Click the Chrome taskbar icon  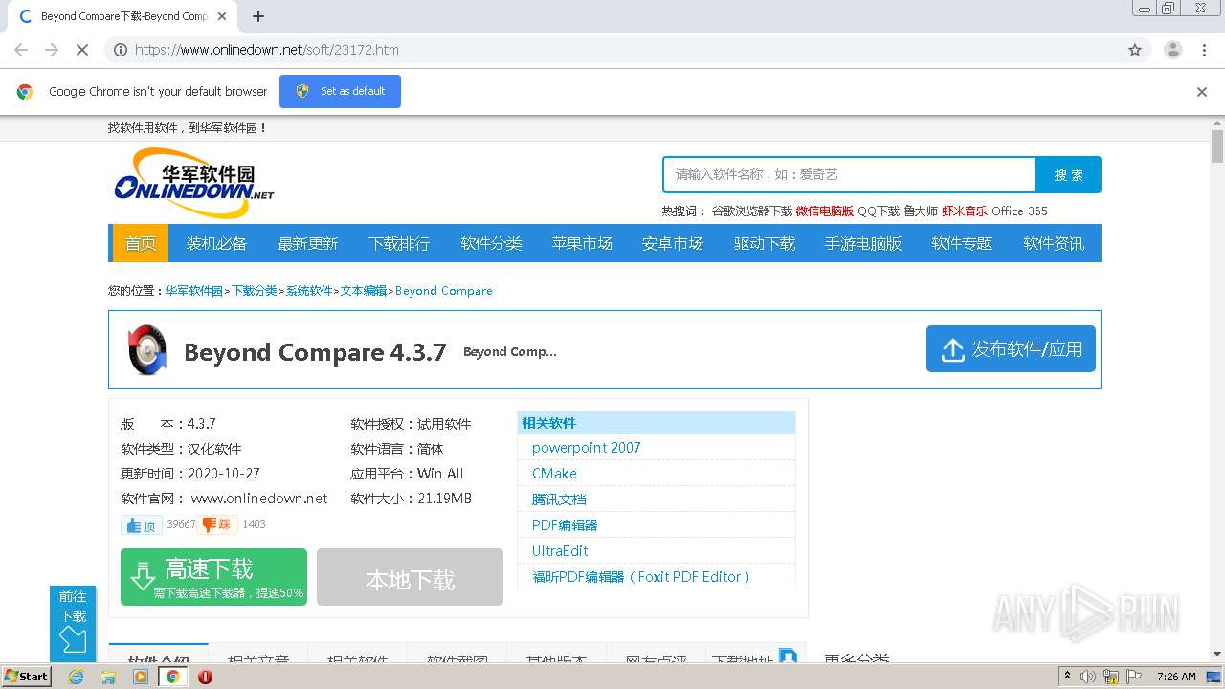click(x=172, y=677)
